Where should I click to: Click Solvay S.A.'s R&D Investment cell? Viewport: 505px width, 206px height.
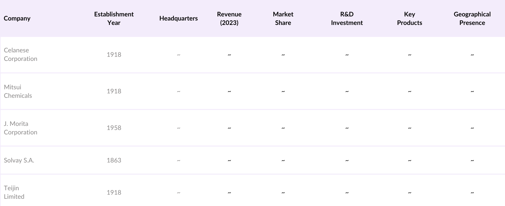347,160
